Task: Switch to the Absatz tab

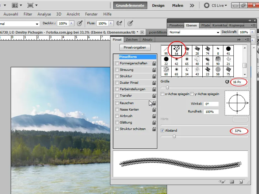Action: pyautogui.click(x=147, y=39)
